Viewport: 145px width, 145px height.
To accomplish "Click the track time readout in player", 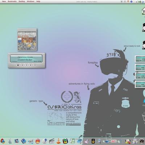I will tap(37, 61).
